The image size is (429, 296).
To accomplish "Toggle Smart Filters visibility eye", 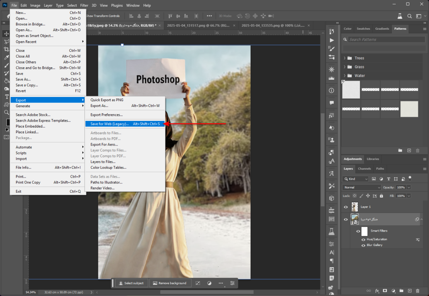I will (358, 231).
